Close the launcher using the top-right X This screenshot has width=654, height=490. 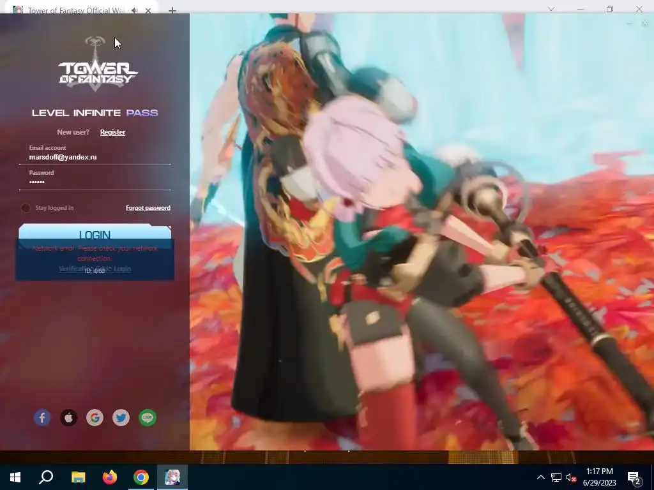[x=645, y=24]
